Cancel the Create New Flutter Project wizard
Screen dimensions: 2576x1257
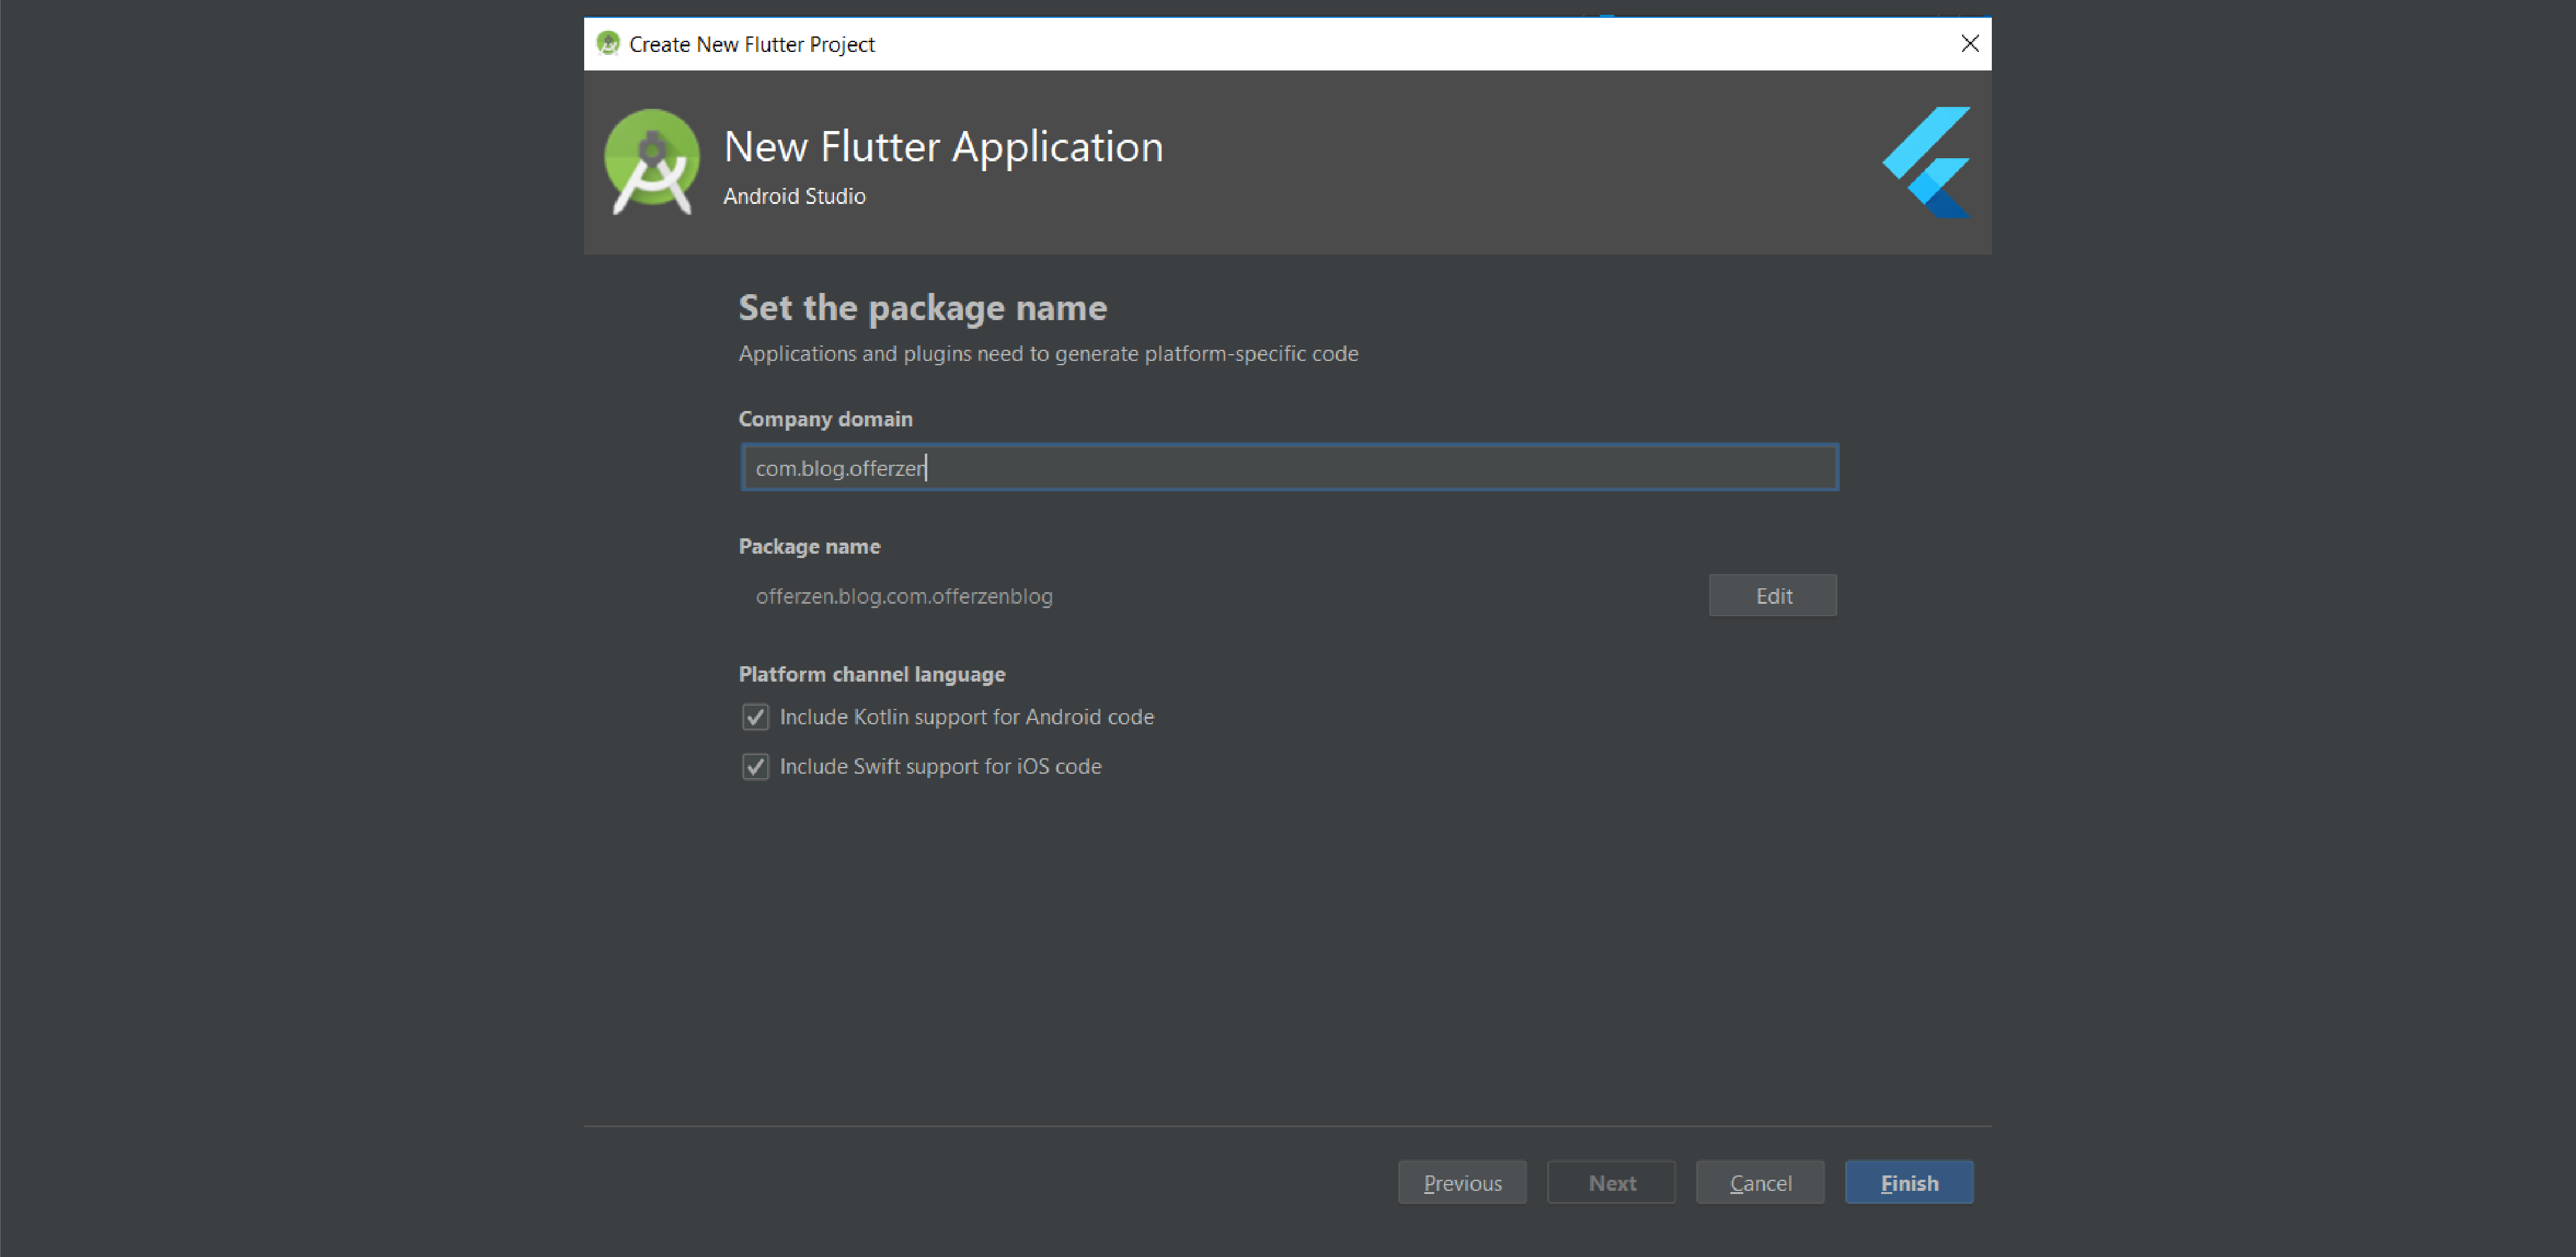[1759, 1182]
